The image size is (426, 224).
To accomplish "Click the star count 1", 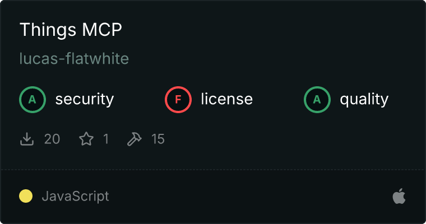I will coord(106,139).
